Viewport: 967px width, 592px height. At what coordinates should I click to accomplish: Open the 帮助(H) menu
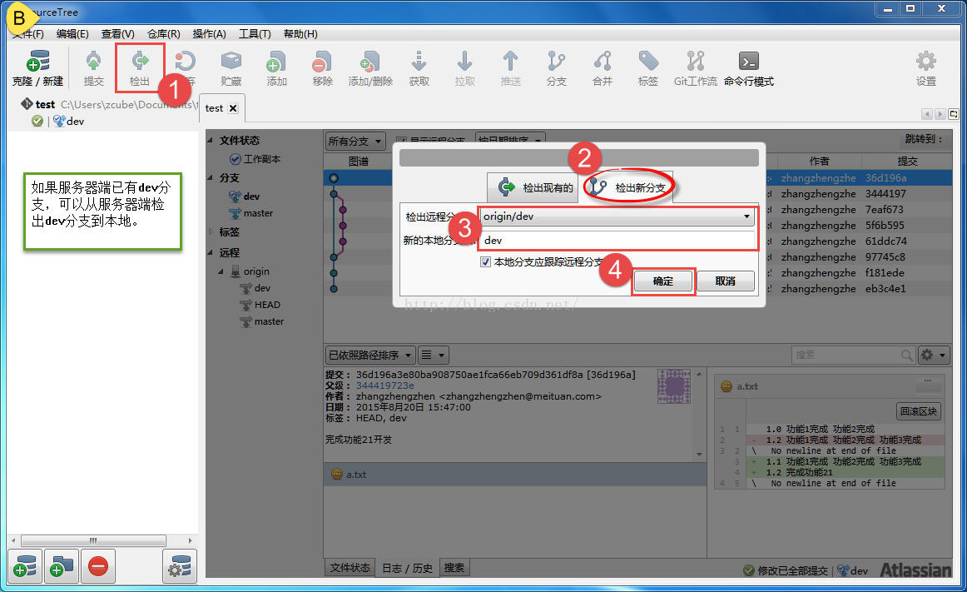click(300, 34)
